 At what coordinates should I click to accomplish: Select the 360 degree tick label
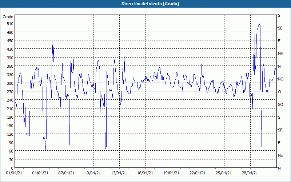[10, 66]
